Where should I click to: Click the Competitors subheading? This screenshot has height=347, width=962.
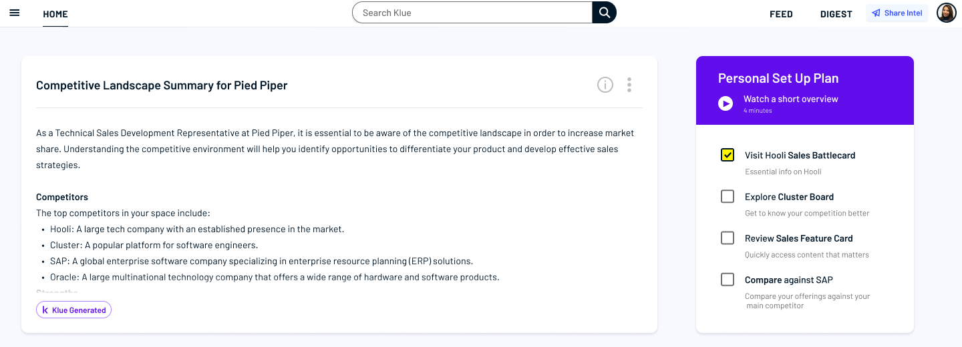pyautogui.click(x=62, y=197)
